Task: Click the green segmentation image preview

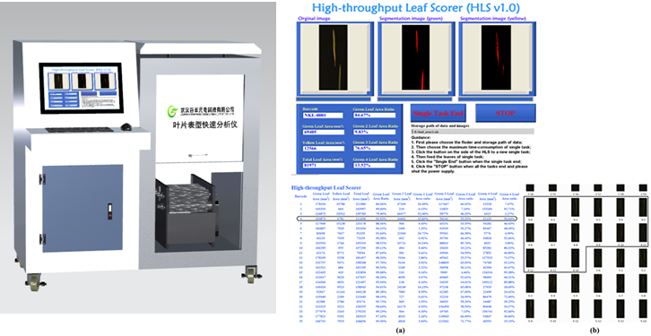Action: pos(415,57)
